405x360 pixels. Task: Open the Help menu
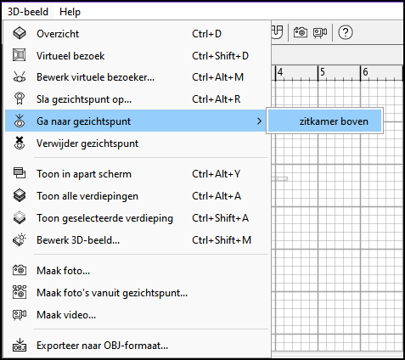tap(70, 12)
